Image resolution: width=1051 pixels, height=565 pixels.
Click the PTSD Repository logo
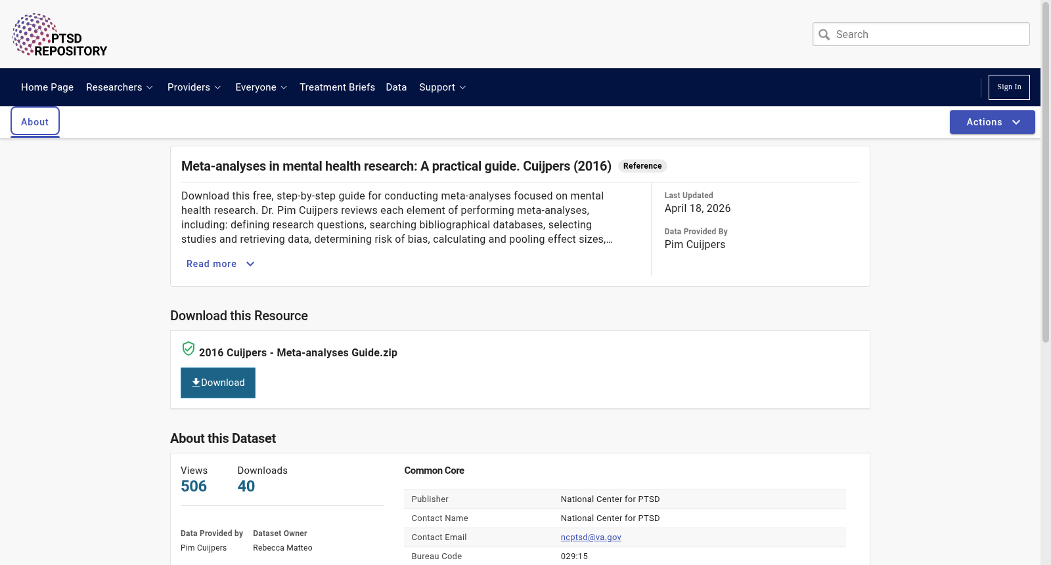pos(60,35)
